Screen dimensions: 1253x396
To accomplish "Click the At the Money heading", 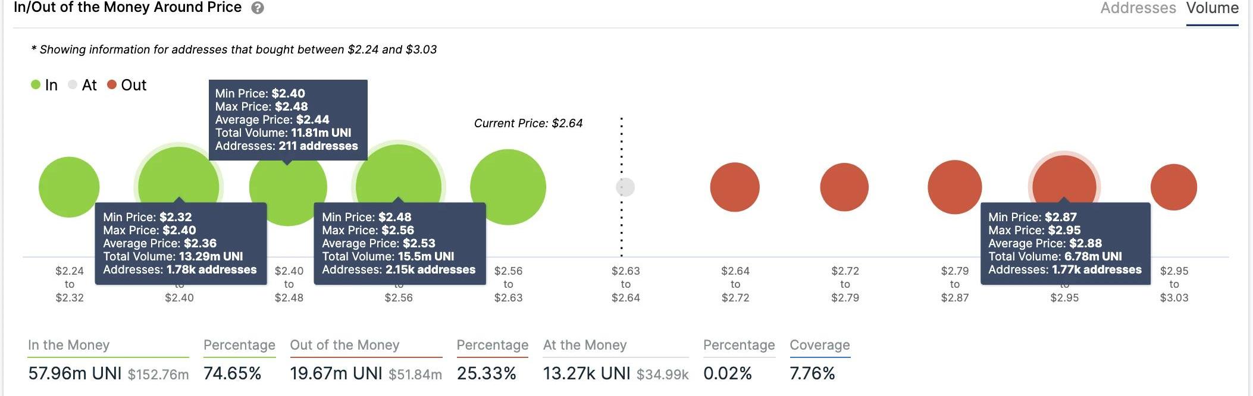I will coord(584,345).
